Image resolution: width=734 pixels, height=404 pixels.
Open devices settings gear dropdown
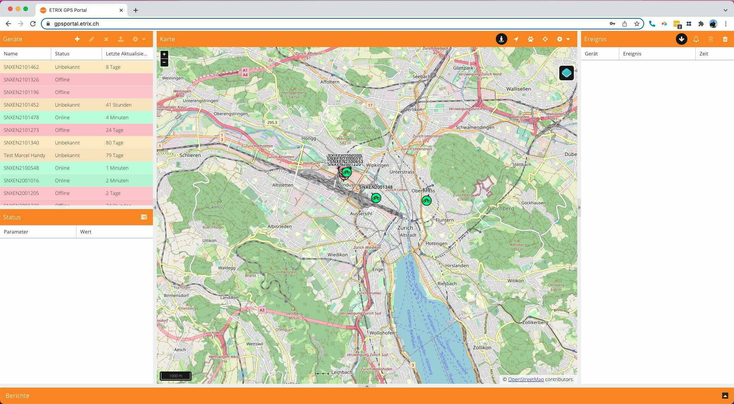[x=139, y=39]
